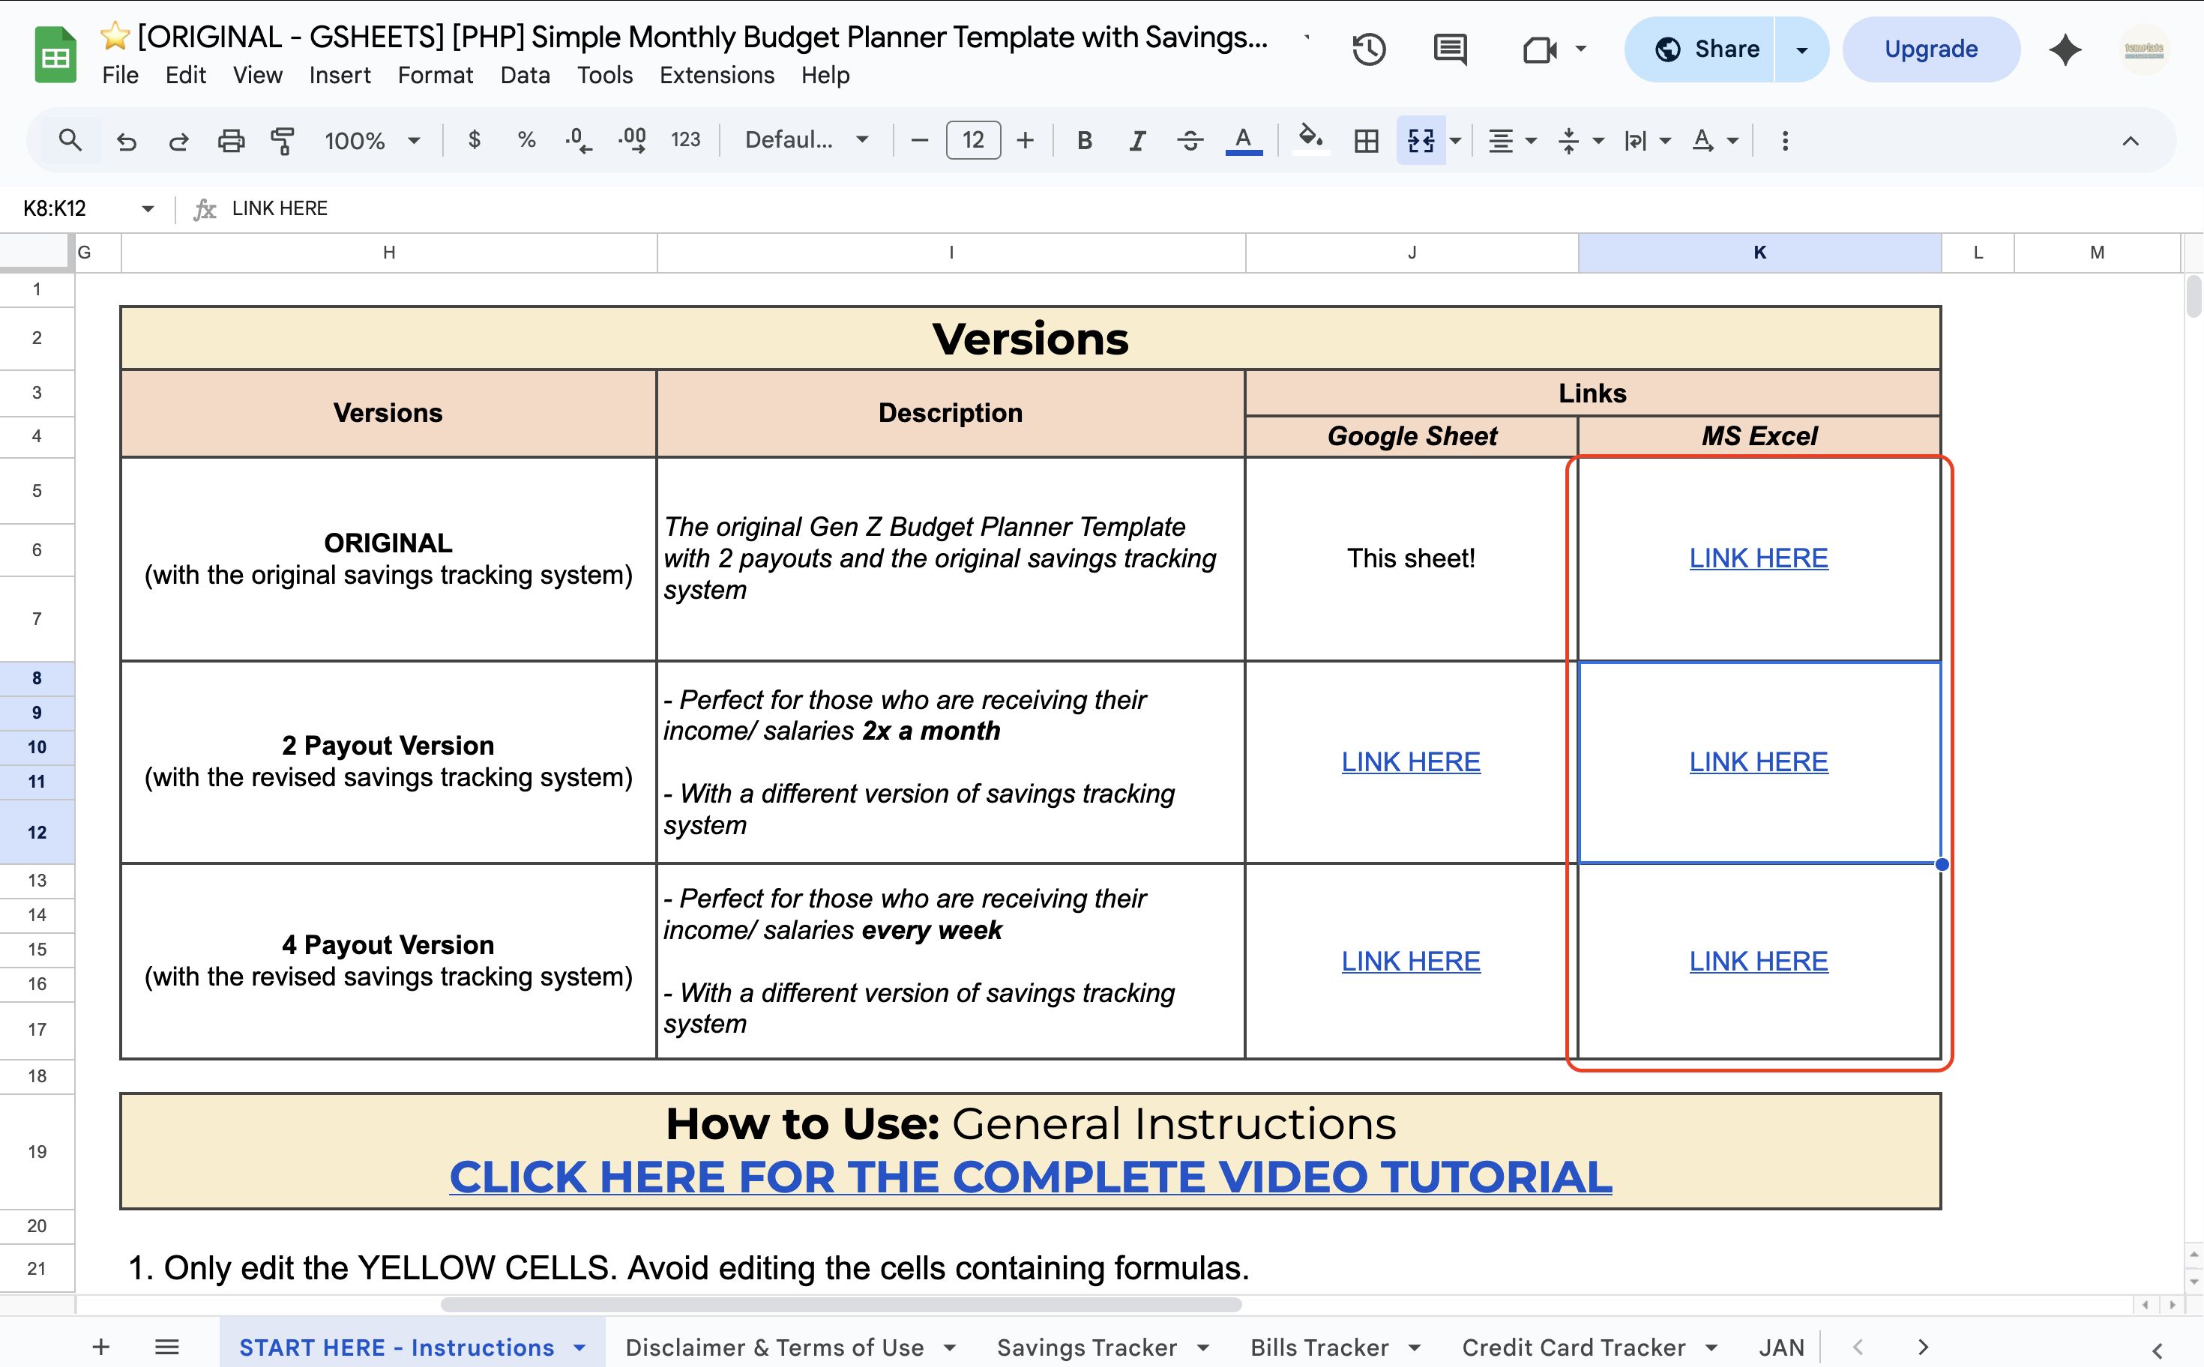
Task: Expand the font family Default dropdown
Action: [806, 140]
